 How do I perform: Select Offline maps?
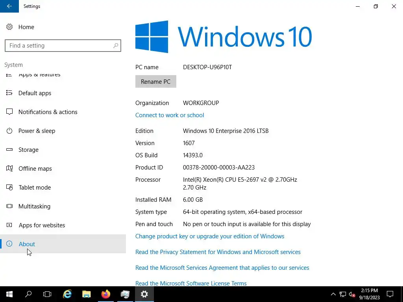[63, 168]
